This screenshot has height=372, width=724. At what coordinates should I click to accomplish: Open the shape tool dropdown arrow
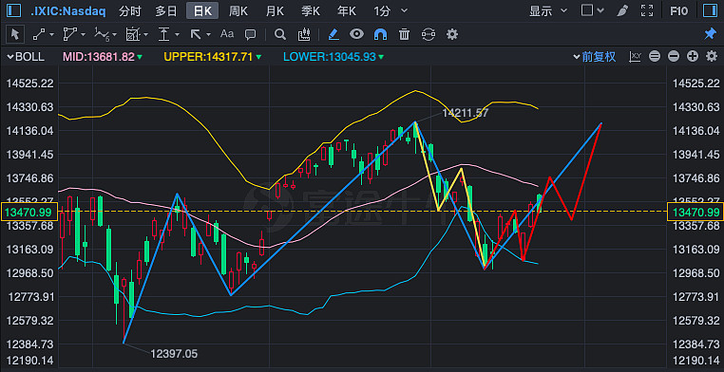click(x=83, y=34)
